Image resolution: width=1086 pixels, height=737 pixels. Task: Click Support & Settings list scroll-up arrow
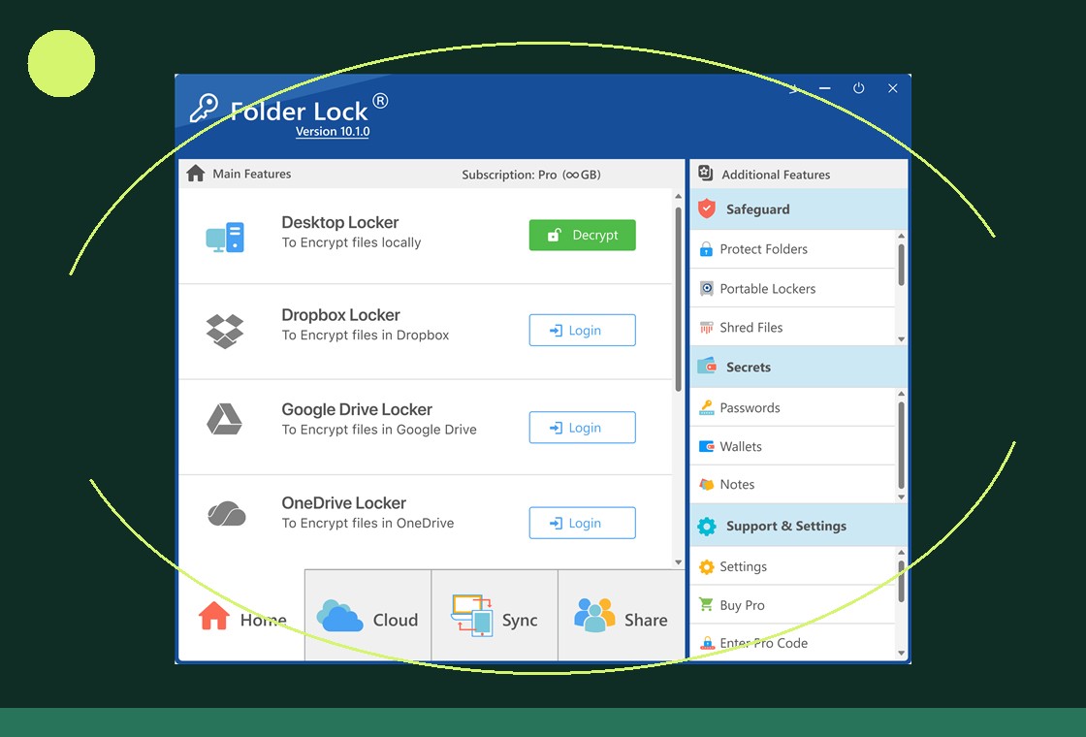pos(901,552)
